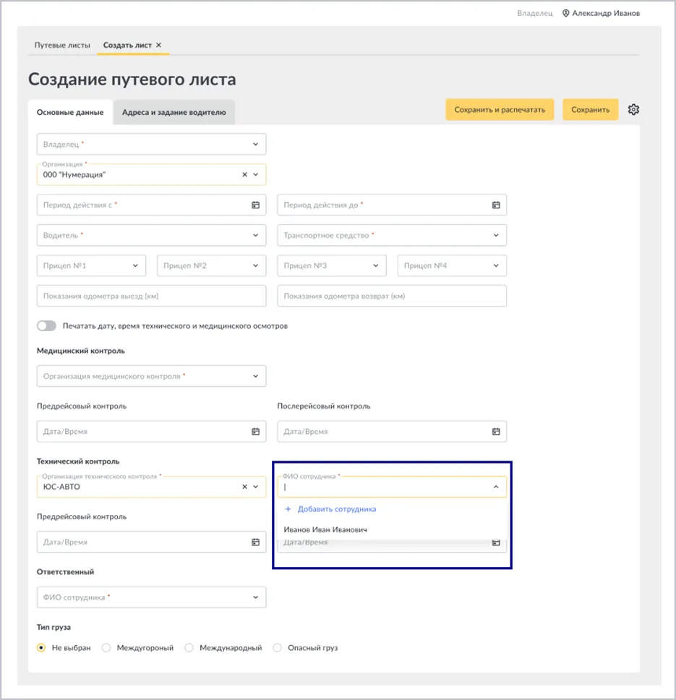Click the Сохранить button
The image size is (676, 700).
pos(591,109)
